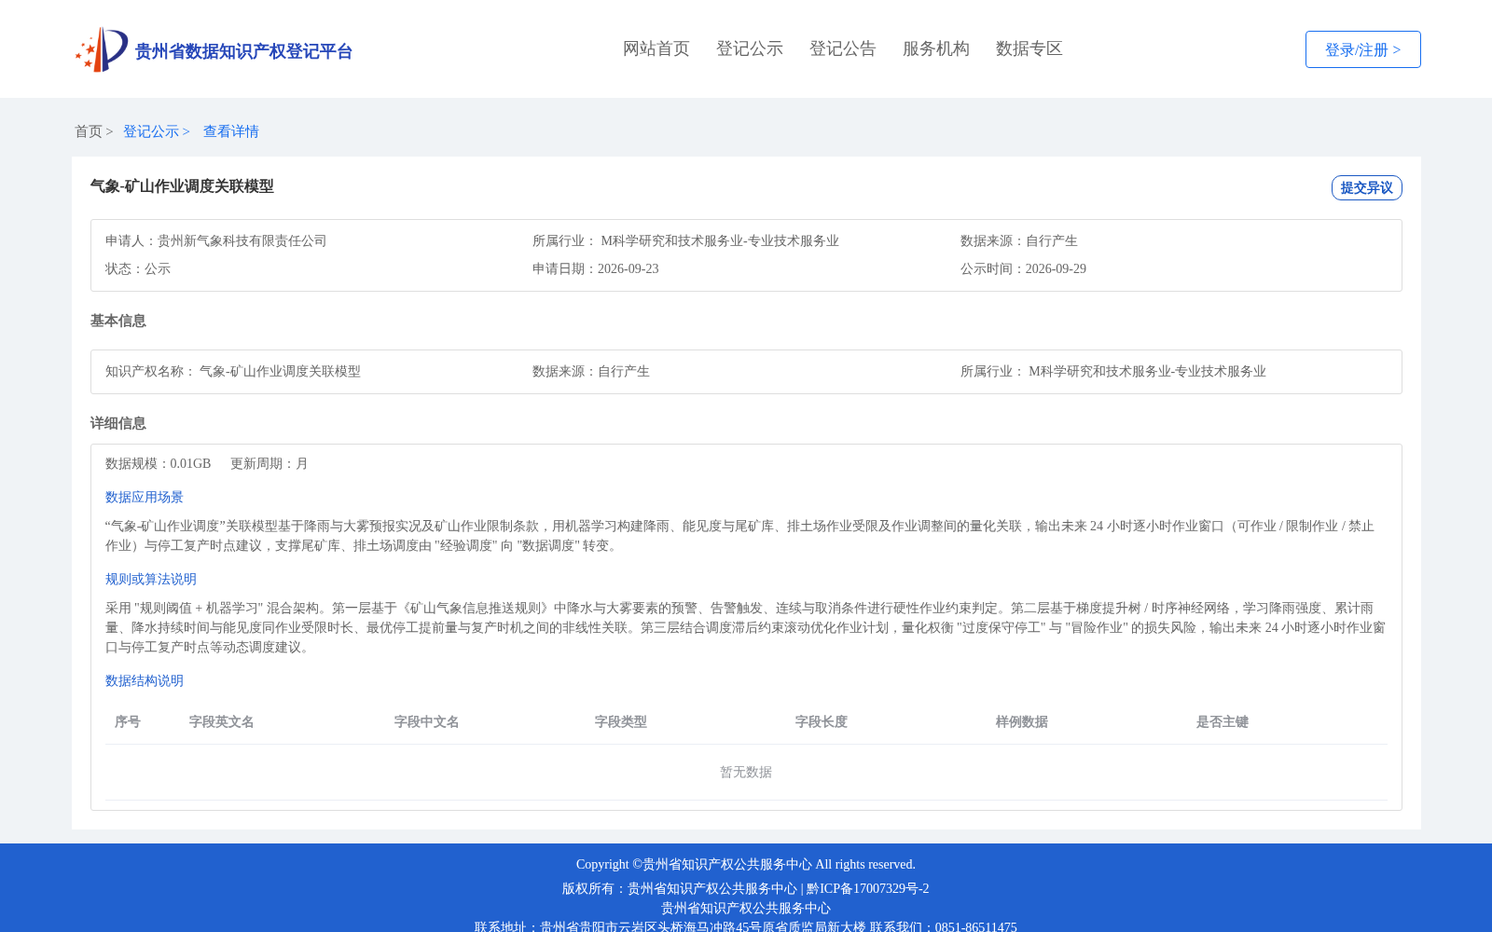Click the 样例数据 column header
Viewport: 1492px width, 932px height.
(x=1022, y=721)
